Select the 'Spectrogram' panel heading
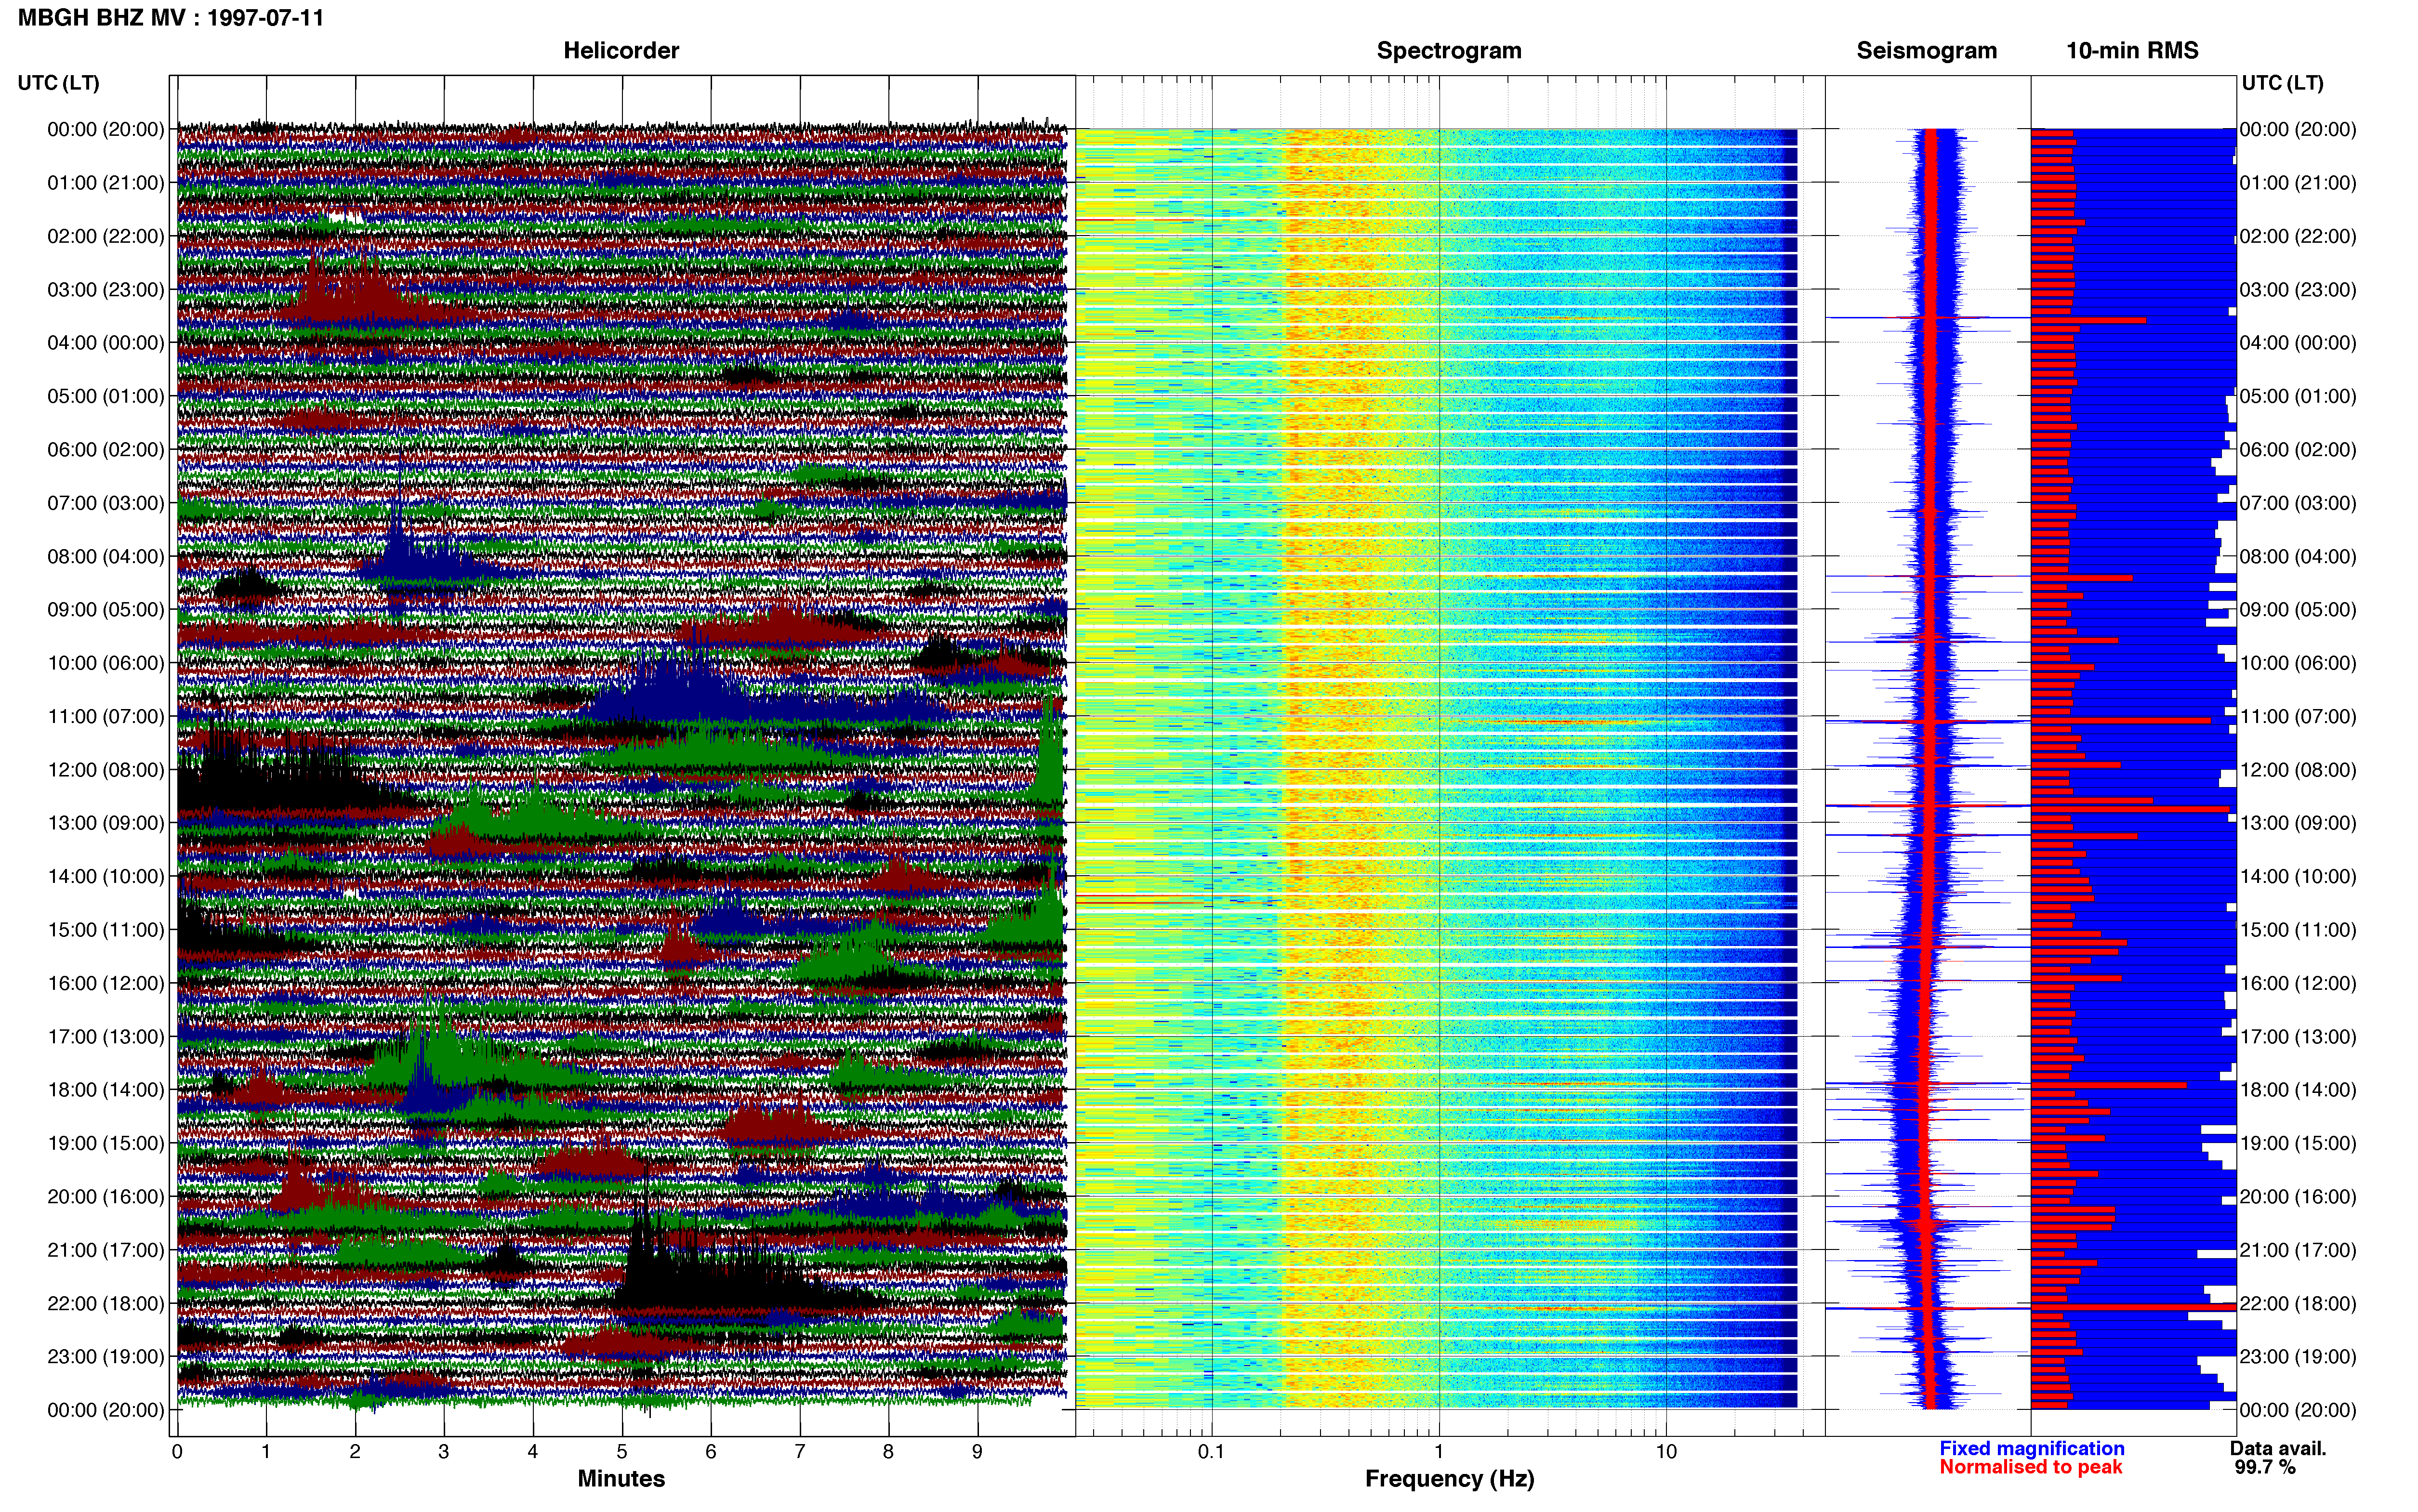The width and height of the screenshot is (2418, 1512). click(1449, 51)
